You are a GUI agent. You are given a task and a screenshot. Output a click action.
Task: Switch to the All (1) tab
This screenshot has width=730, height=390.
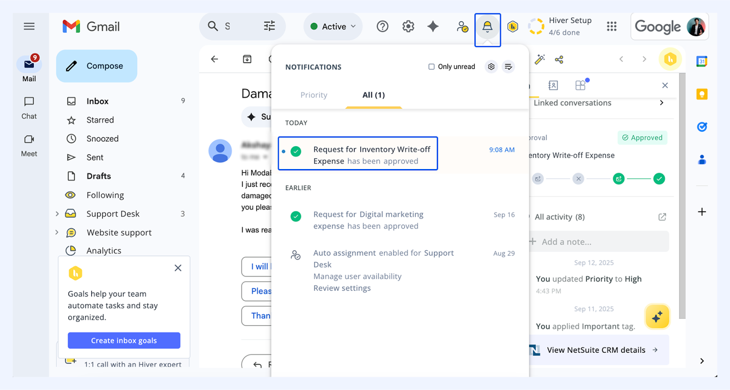coord(374,95)
